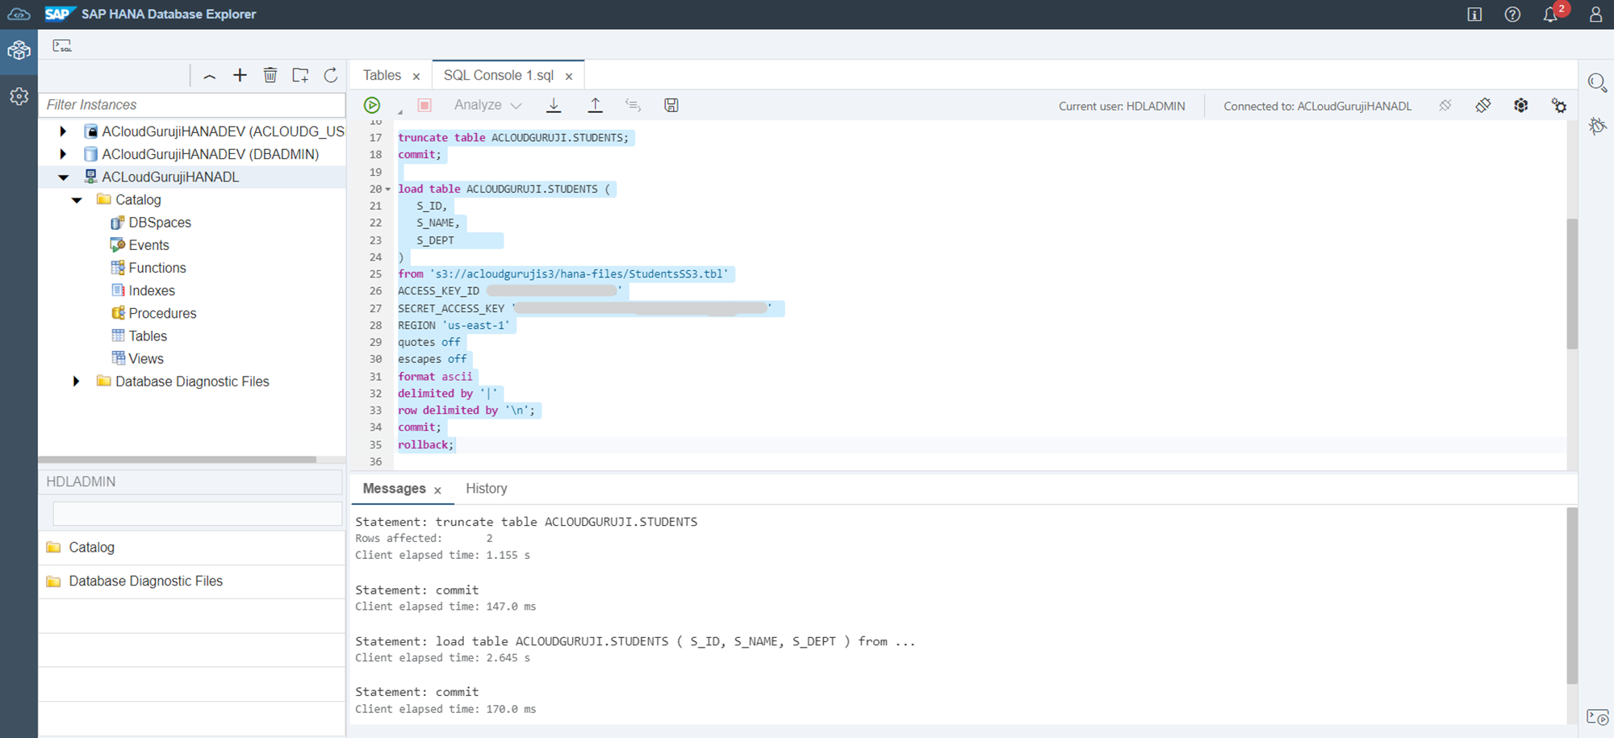Click the download file icon in console toolbar
1614x738 pixels.
pos(554,105)
